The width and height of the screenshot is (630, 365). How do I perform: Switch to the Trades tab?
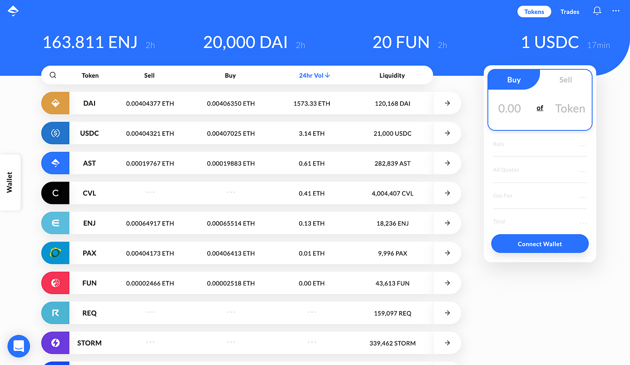point(570,12)
